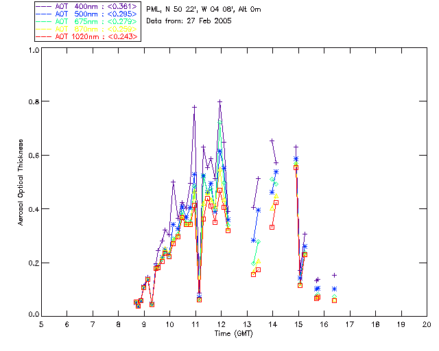Click the 0.6 label on vertical axis
The width and height of the screenshot is (439, 351).
click(x=34, y=156)
